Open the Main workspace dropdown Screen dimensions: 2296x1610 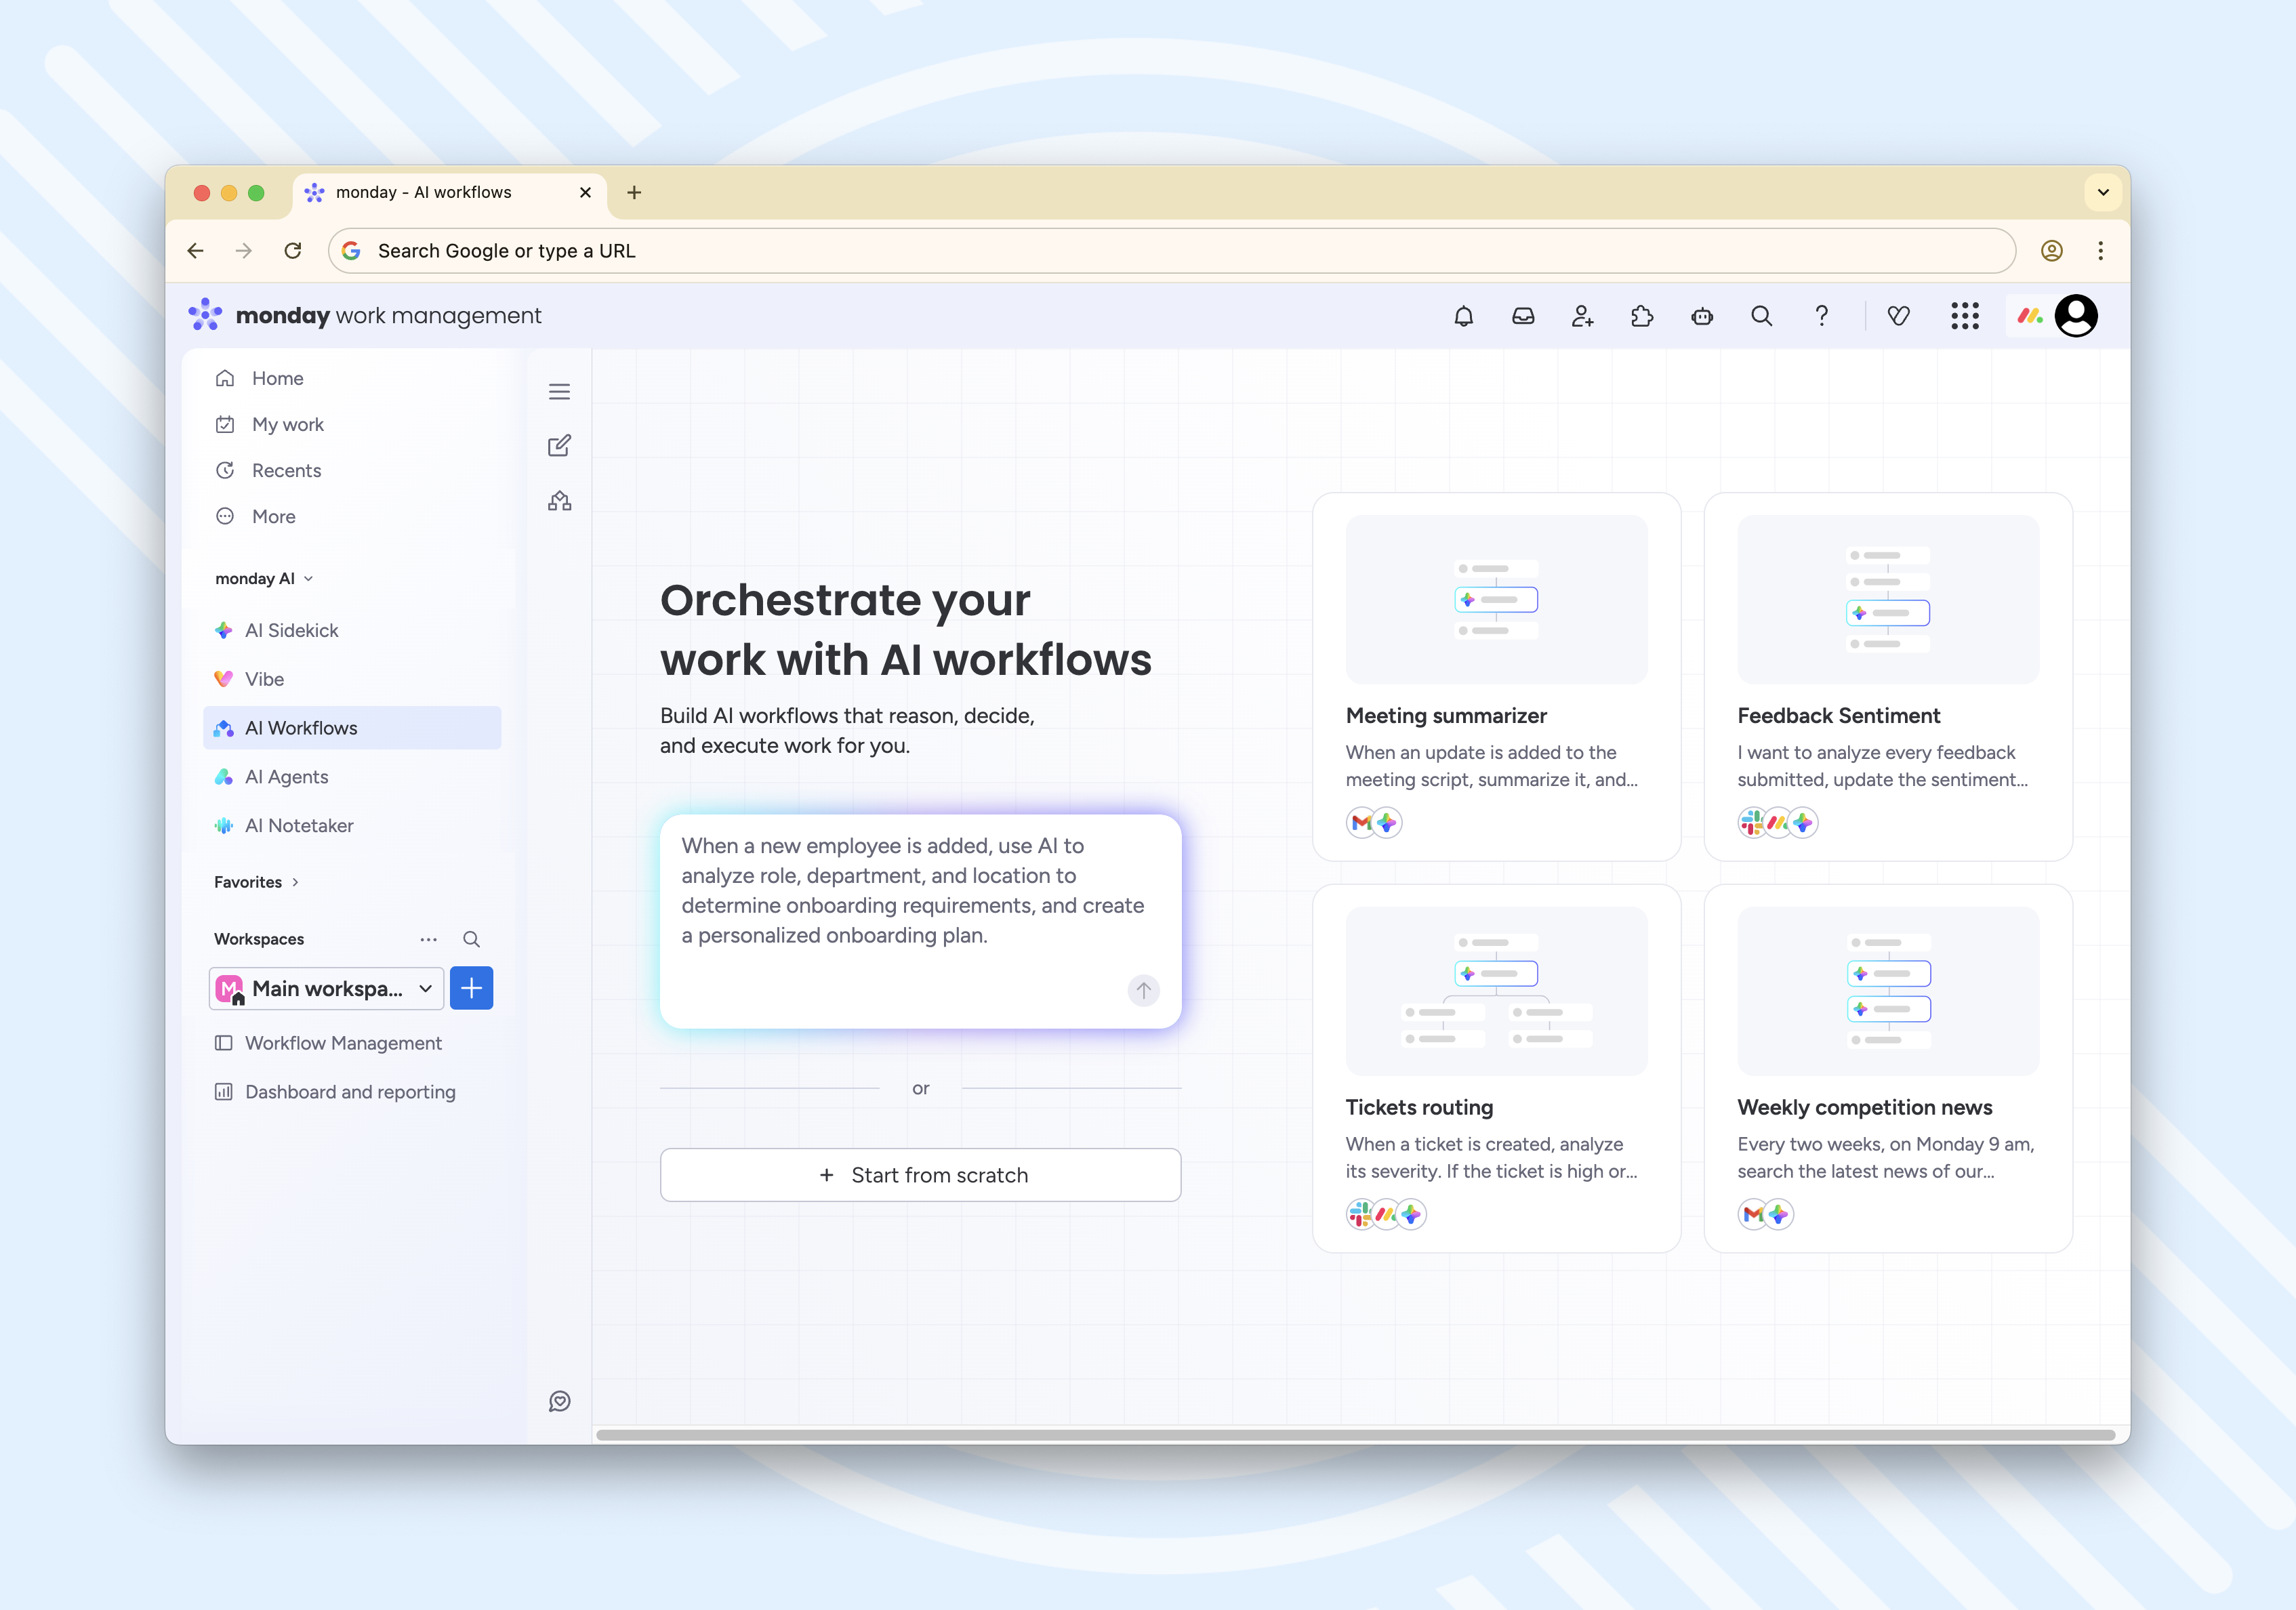(325, 988)
